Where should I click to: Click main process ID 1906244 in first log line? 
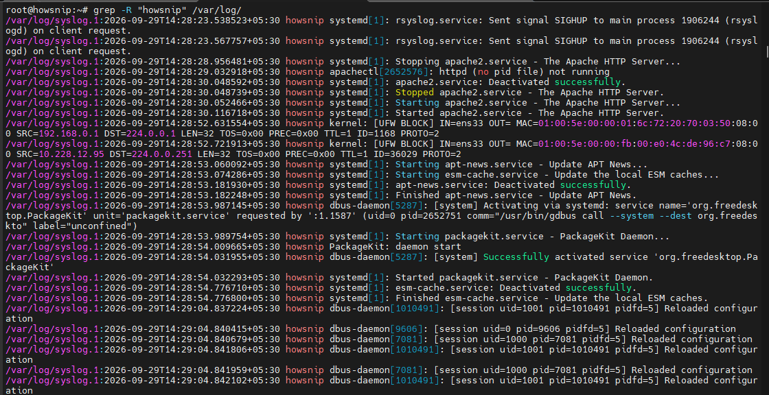coord(700,20)
